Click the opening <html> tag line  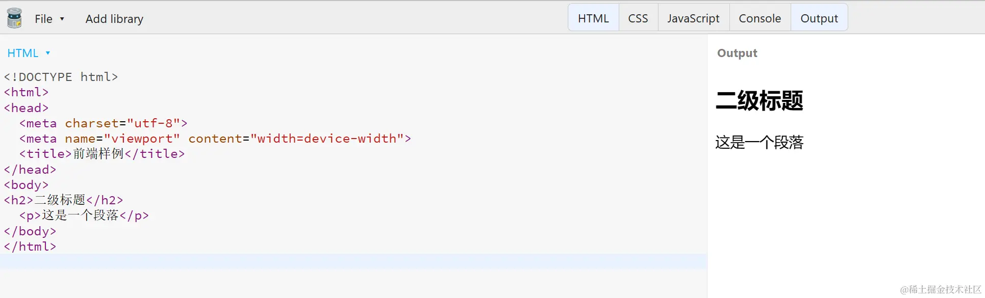click(x=27, y=92)
